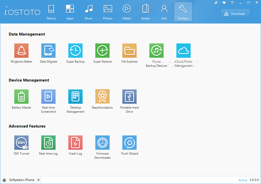Open File Explorer tool

coord(129,51)
